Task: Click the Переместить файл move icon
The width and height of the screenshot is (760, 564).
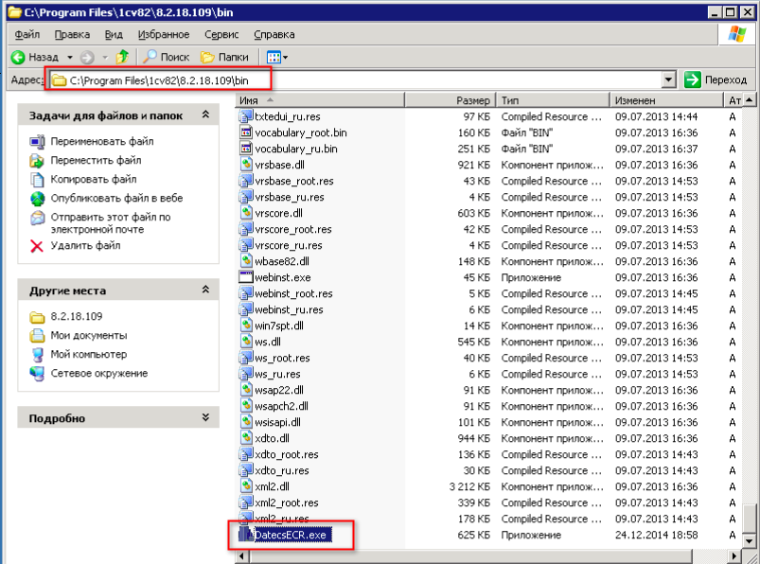Action: (x=37, y=160)
